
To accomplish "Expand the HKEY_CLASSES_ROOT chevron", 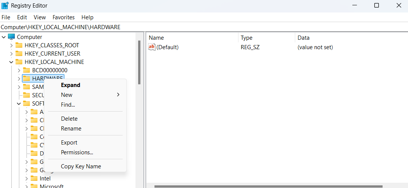I will pos(11,45).
